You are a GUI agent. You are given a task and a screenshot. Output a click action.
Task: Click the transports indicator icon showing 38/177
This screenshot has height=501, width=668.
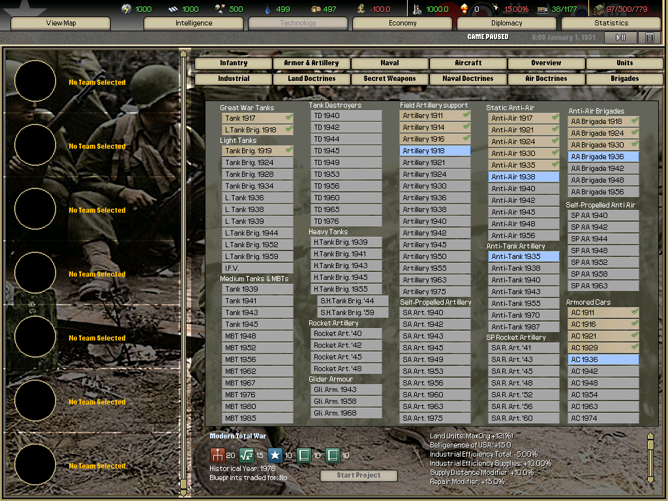tap(543, 9)
